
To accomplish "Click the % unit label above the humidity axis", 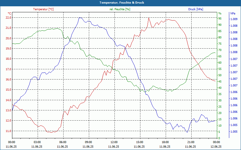I will 220,13.
